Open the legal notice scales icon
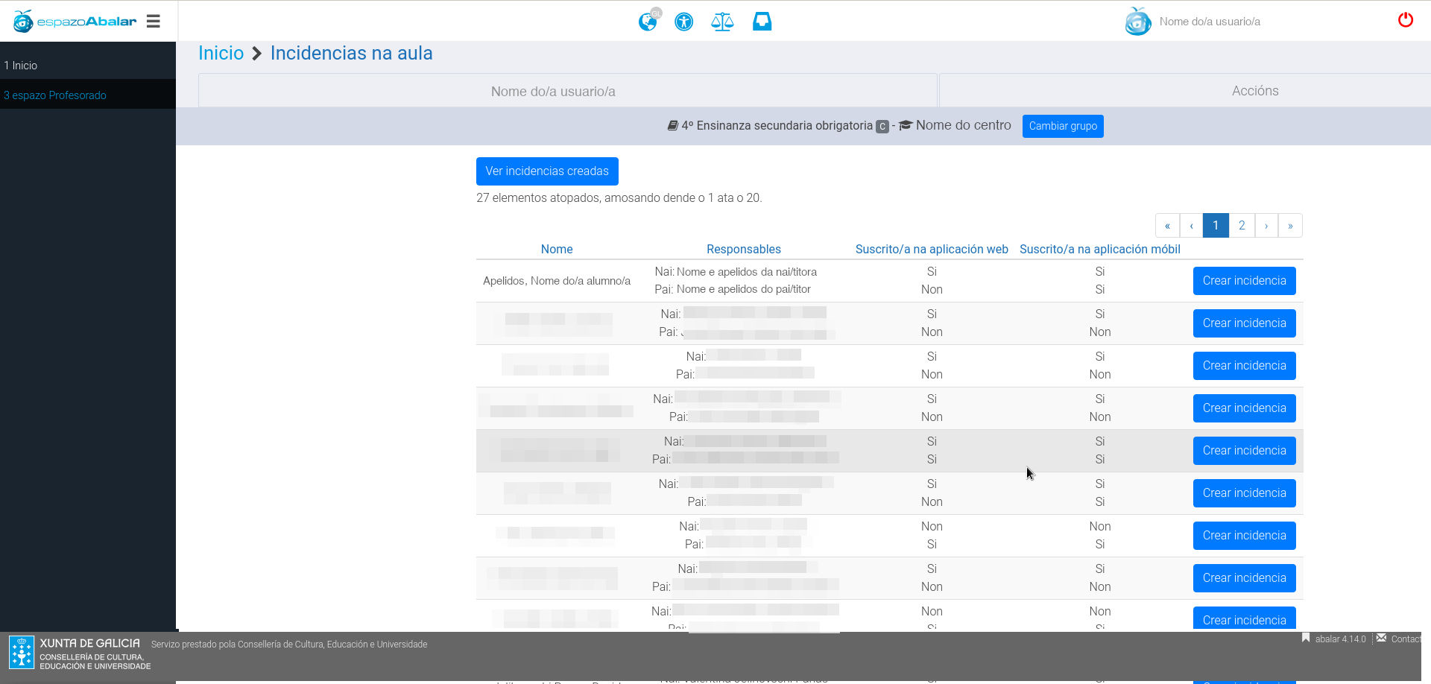Screen dimensions: 1431x684 click(x=722, y=22)
